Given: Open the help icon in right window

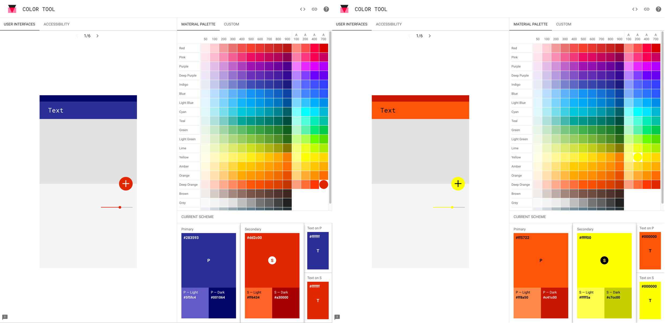Looking at the screenshot, I should coord(659,9).
